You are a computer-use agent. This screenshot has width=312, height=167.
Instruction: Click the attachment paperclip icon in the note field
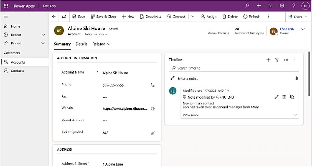(x=296, y=78)
